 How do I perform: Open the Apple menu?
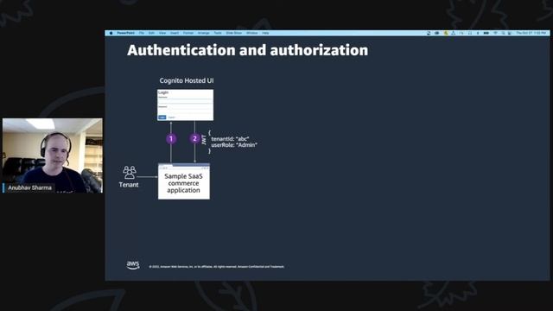tap(111, 33)
